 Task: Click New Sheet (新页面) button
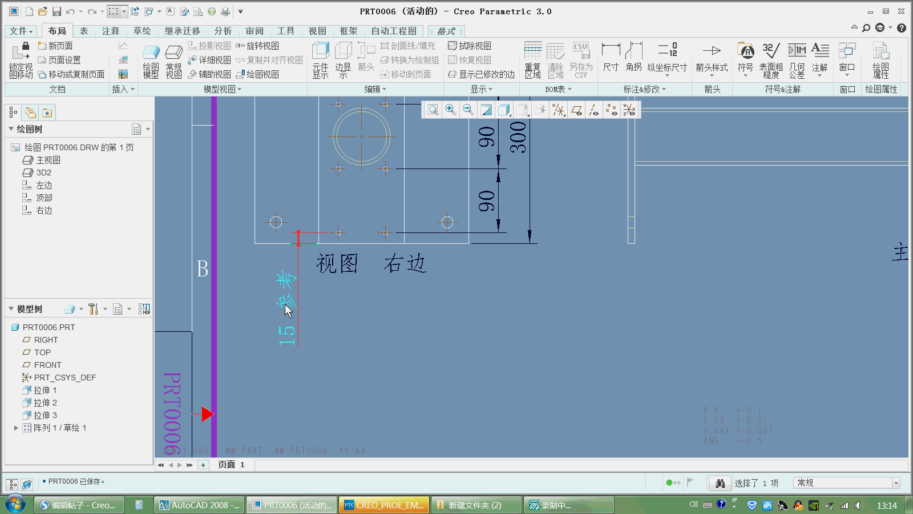click(55, 46)
